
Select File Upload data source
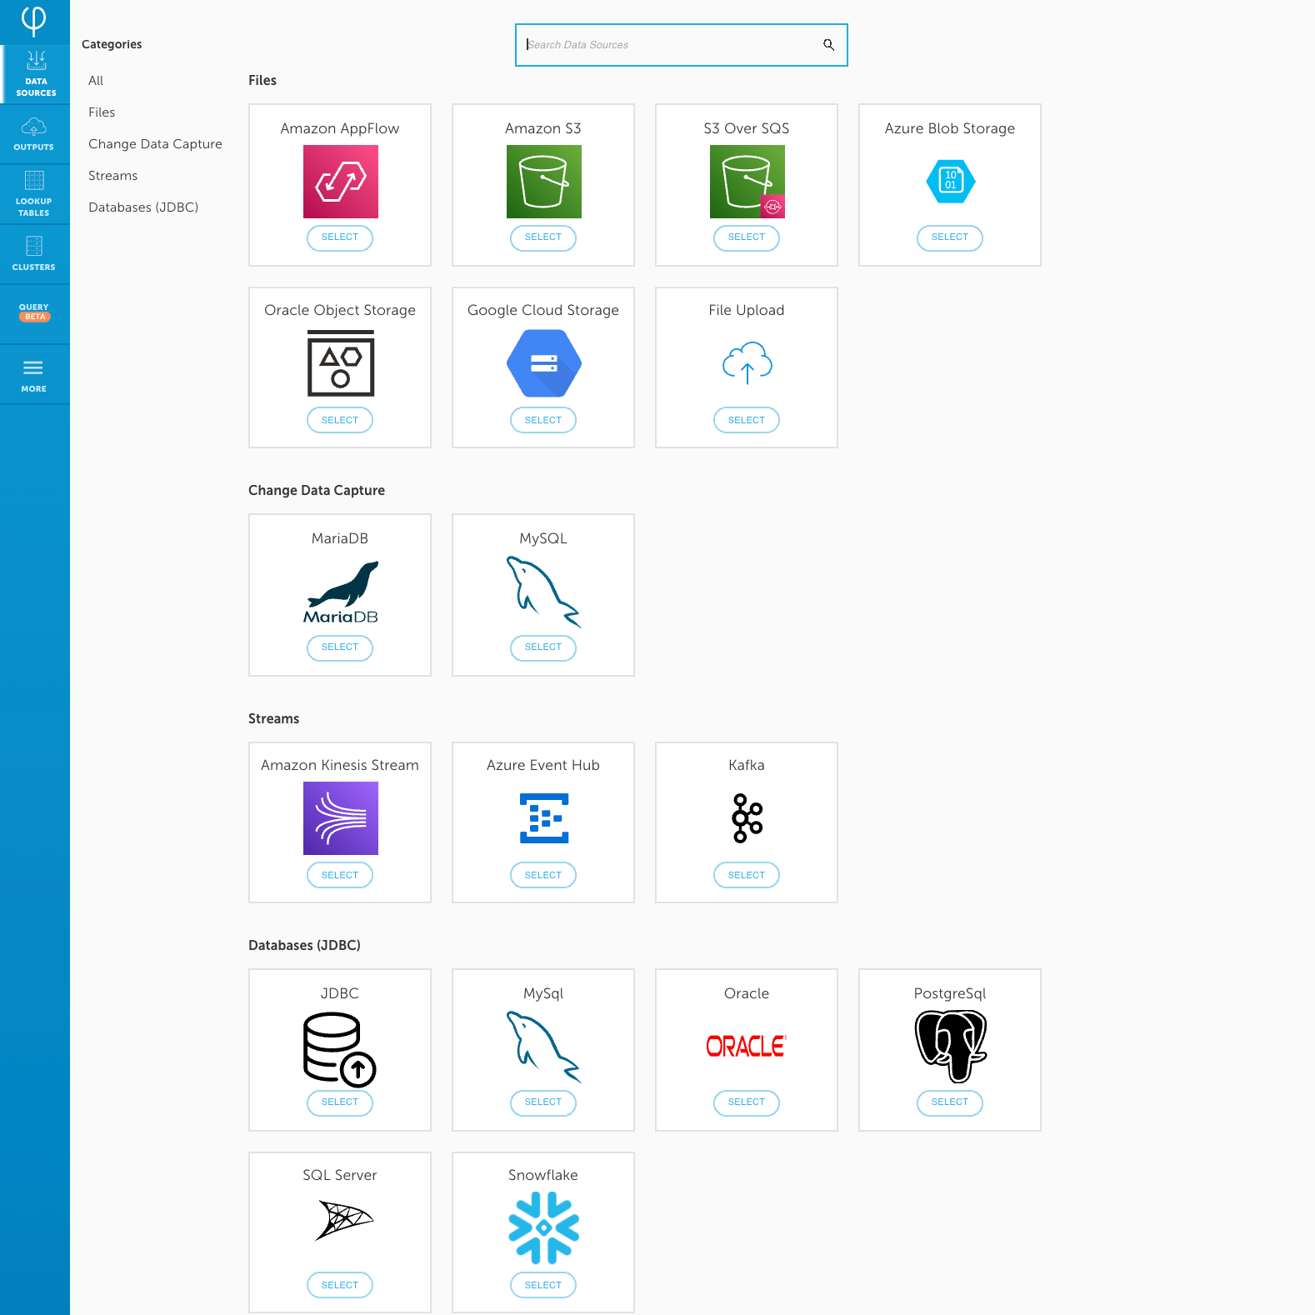(x=747, y=420)
